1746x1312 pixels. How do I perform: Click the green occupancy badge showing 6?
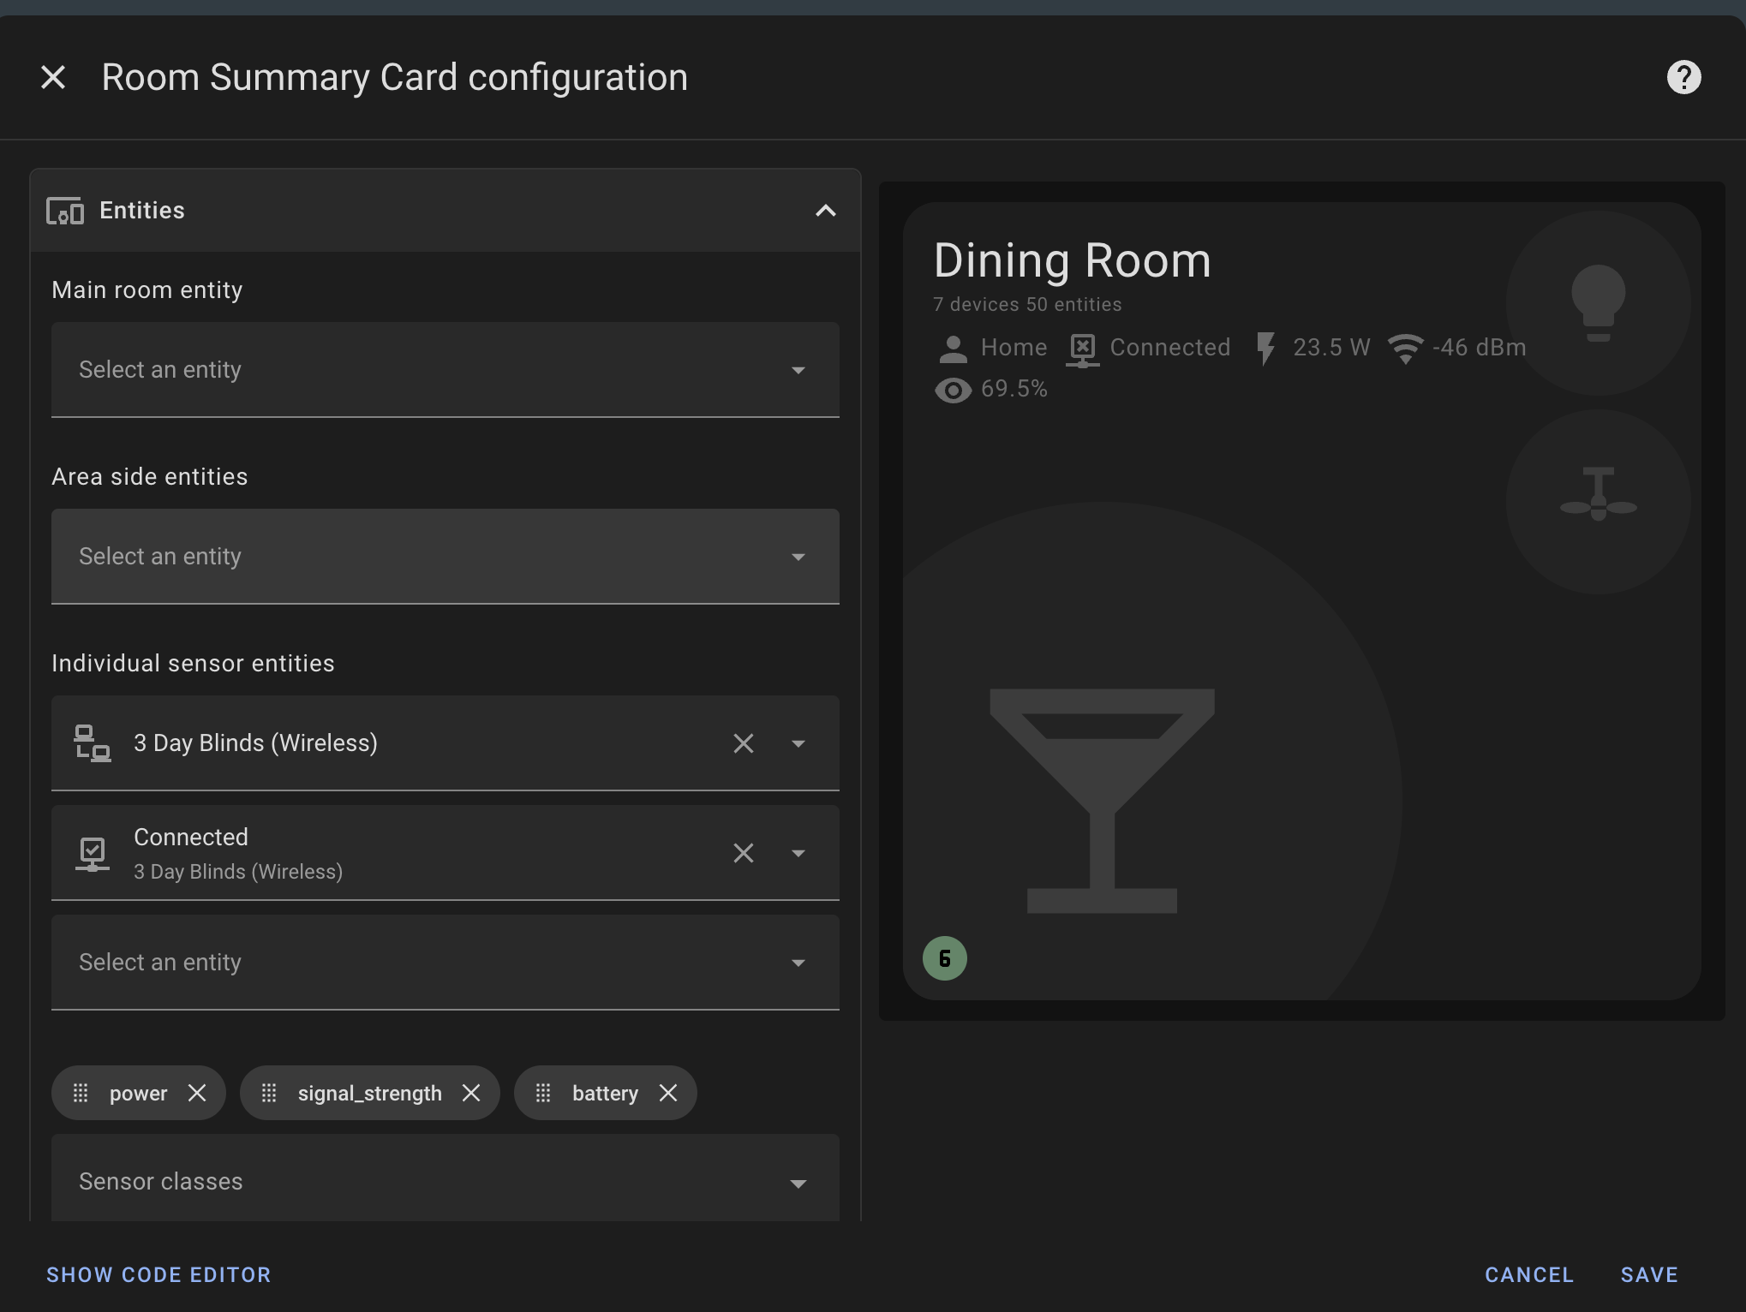pyautogui.click(x=945, y=958)
